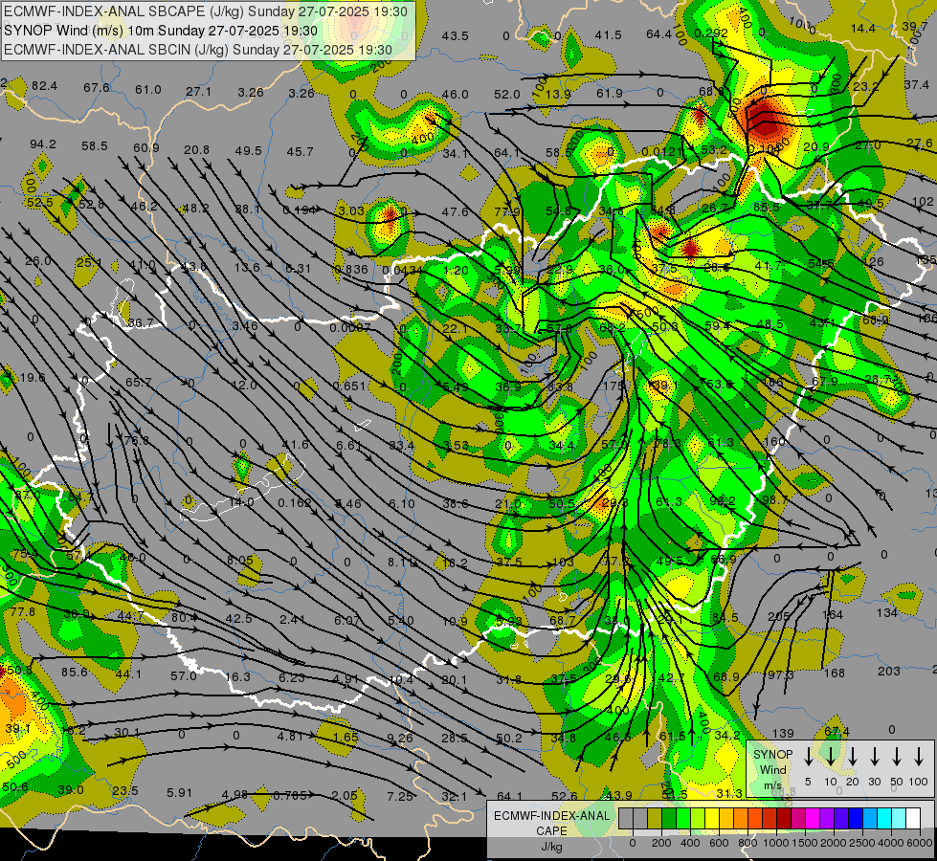This screenshot has height=861, width=937.
Task: Click the map value 5.91
Action: [x=179, y=793]
